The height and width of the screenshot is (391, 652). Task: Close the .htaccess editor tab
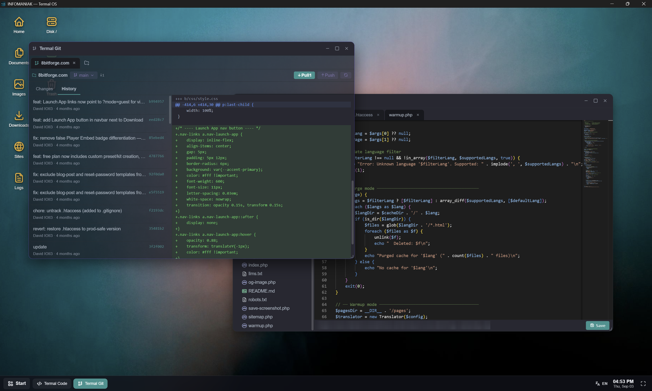coord(378,115)
